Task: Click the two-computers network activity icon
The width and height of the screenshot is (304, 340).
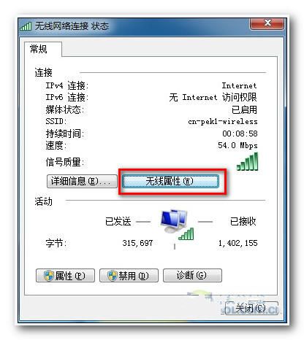Action: point(173,221)
